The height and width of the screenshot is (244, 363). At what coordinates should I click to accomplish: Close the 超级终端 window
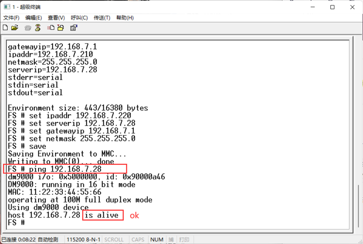click(352, 7)
